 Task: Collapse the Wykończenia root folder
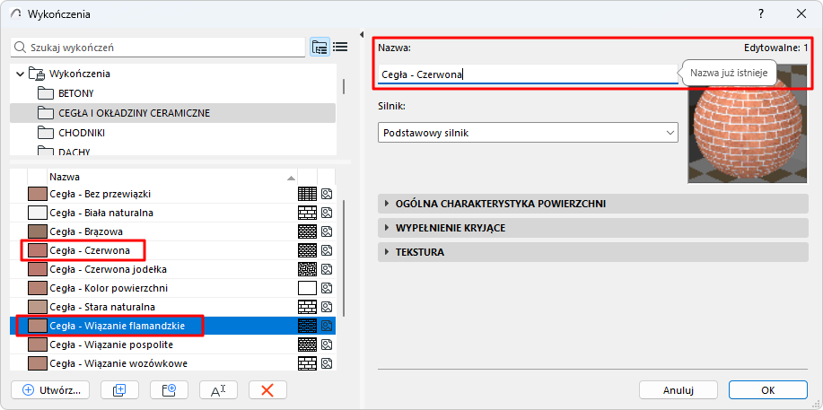click(21, 74)
